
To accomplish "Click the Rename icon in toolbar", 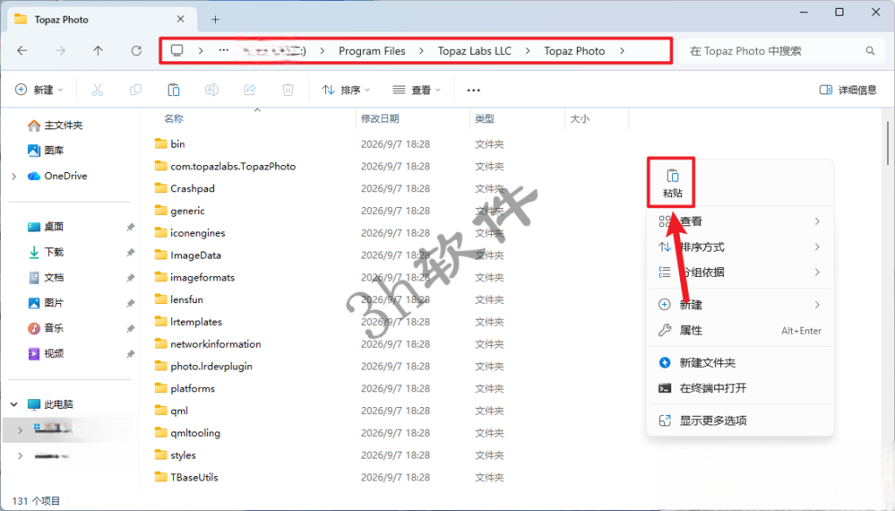I will [212, 90].
